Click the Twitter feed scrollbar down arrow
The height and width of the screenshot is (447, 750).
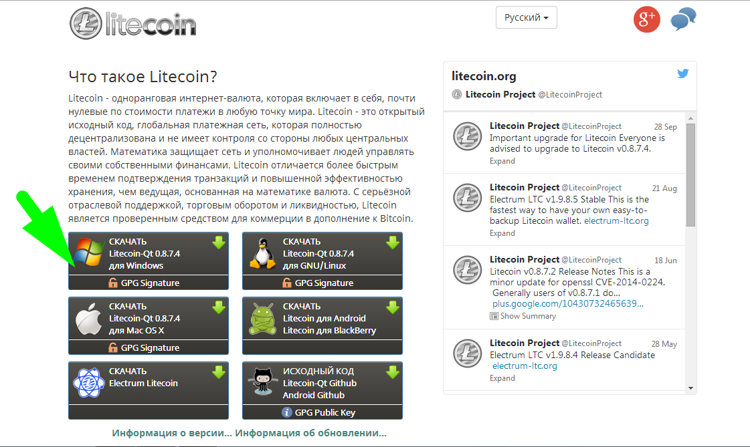click(x=690, y=388)
